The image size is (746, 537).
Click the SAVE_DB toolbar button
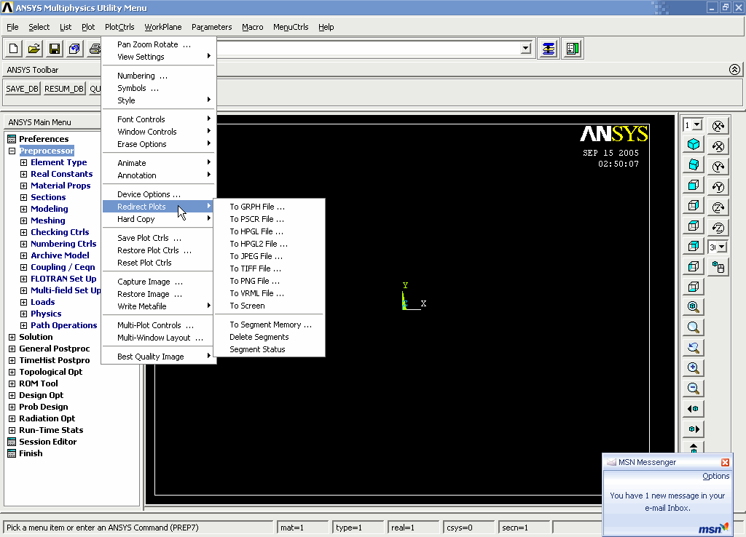[x=23, y=89]
